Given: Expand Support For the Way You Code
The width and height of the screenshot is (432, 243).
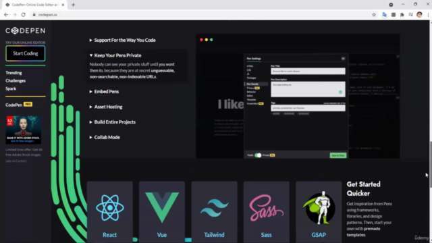Looking at the screenshot, I should coord(123,40).
